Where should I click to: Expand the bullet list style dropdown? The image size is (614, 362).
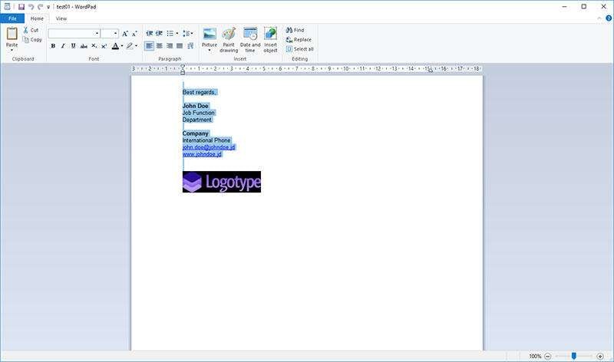tap(177, 34)
